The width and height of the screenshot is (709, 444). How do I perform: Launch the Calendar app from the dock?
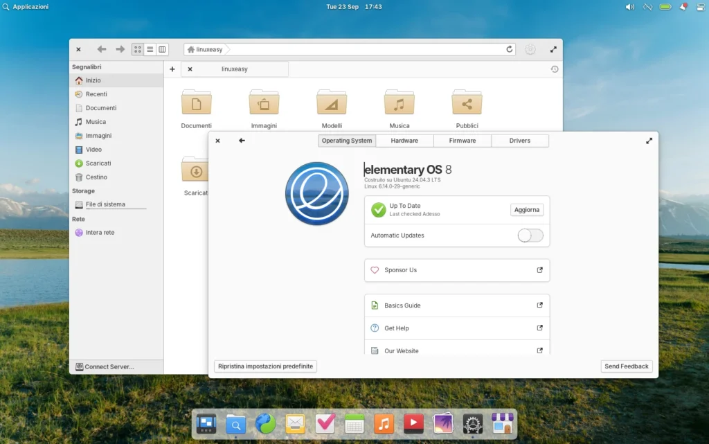point(354,423)
